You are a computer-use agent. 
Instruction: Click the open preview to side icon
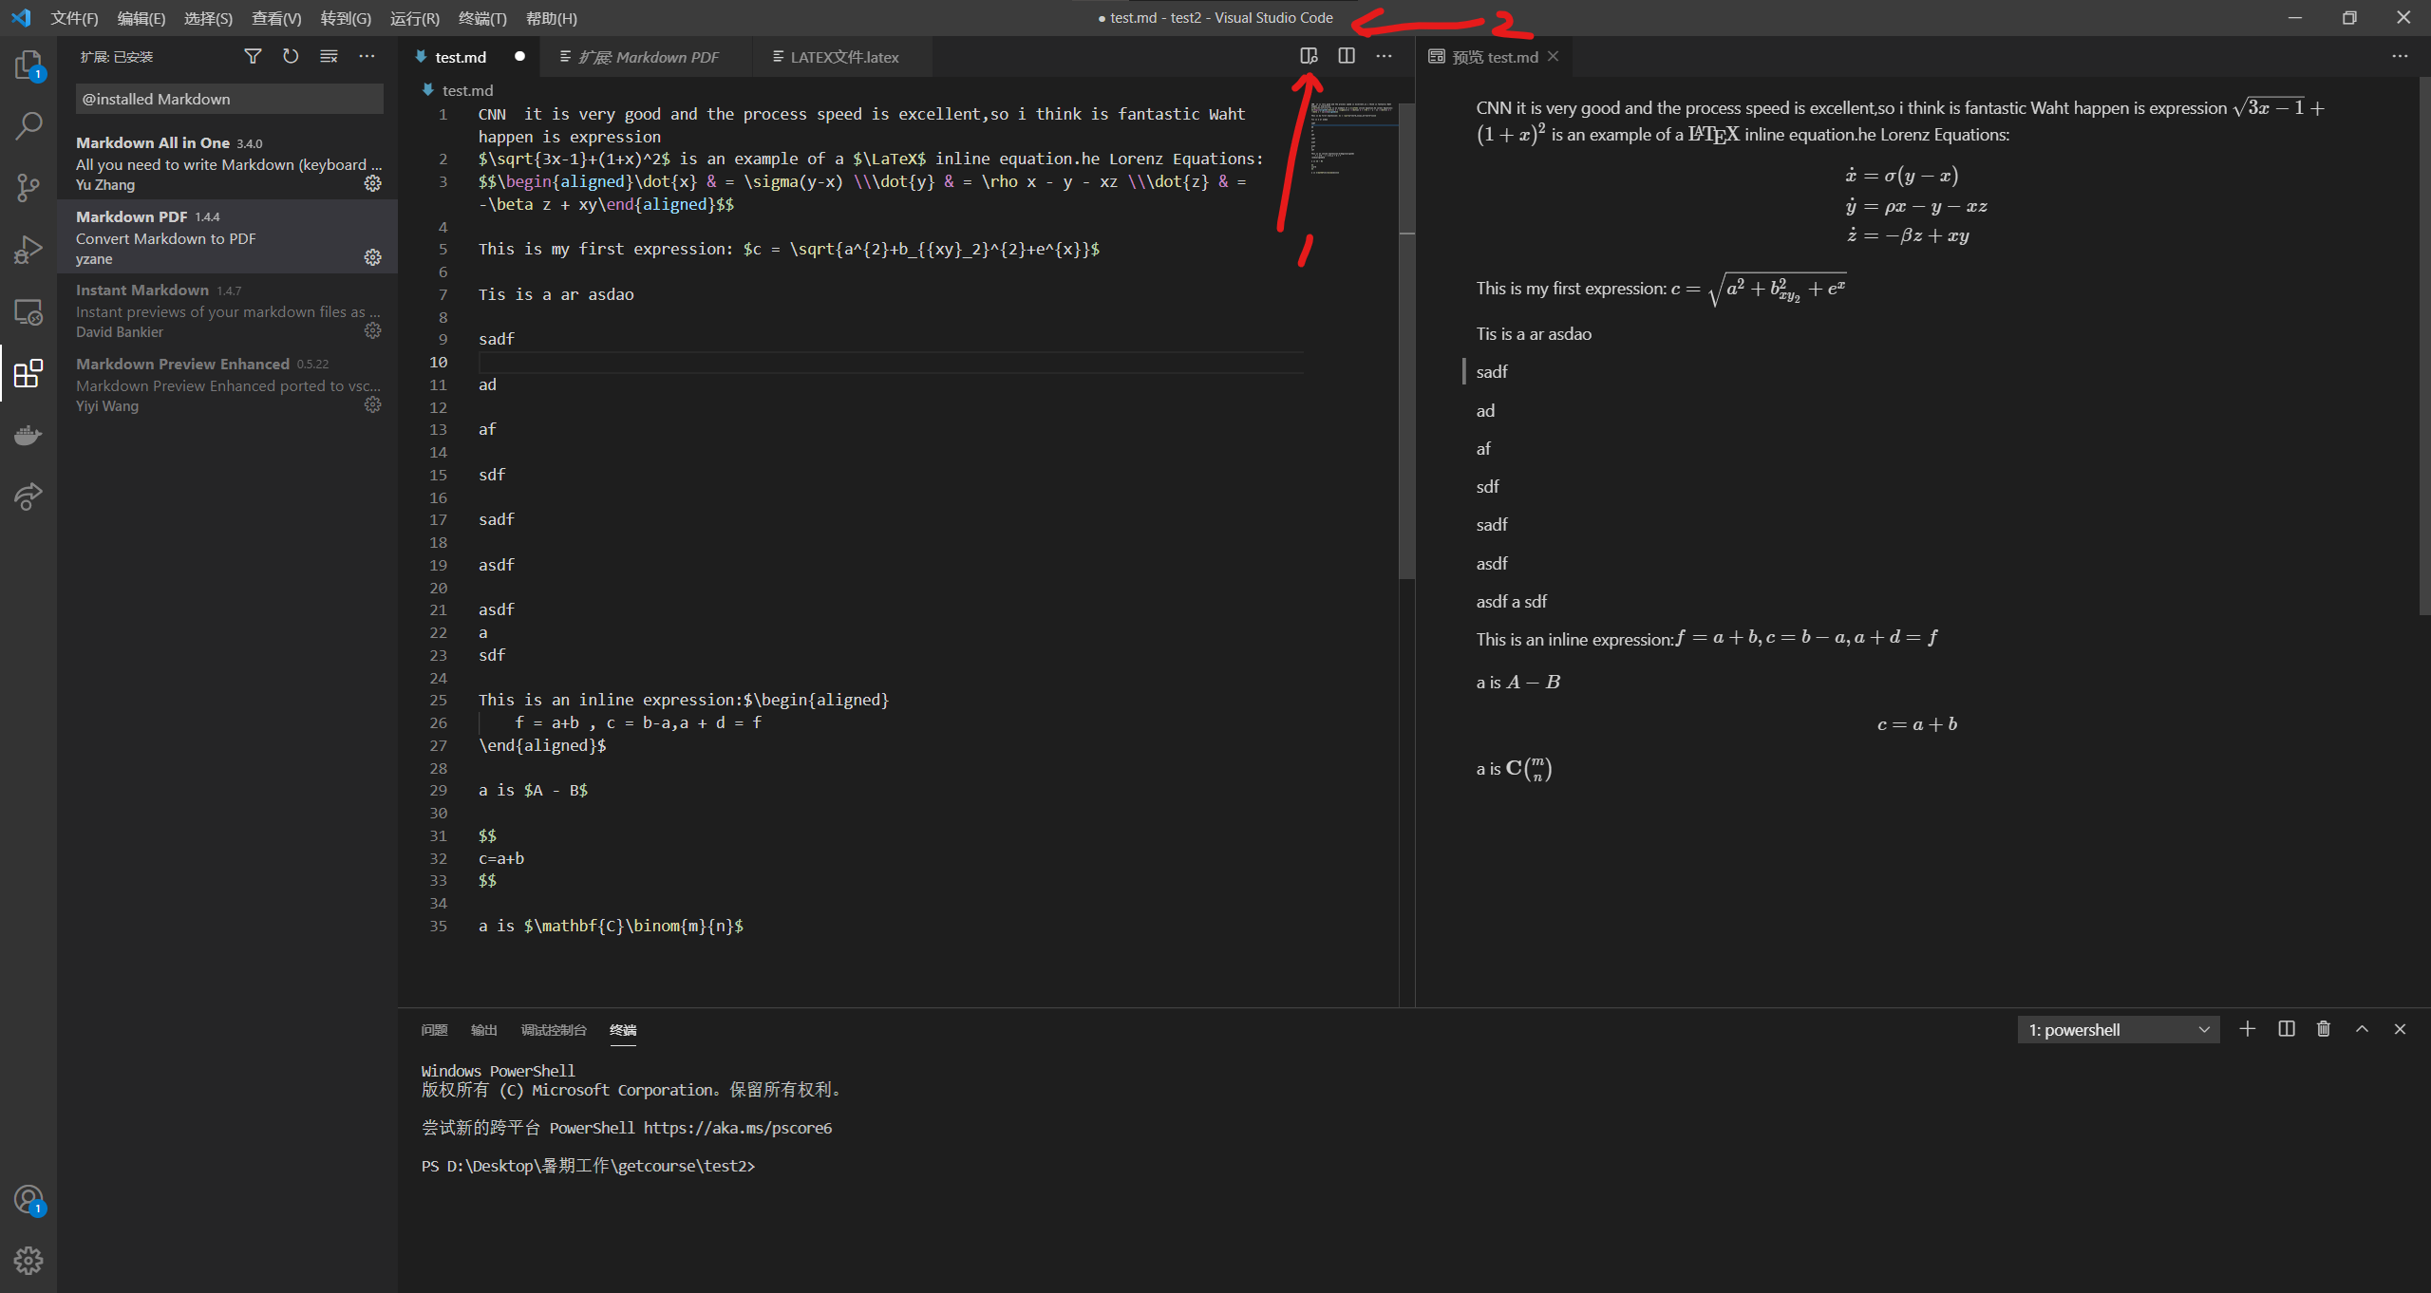click(x=1309, y=56)
